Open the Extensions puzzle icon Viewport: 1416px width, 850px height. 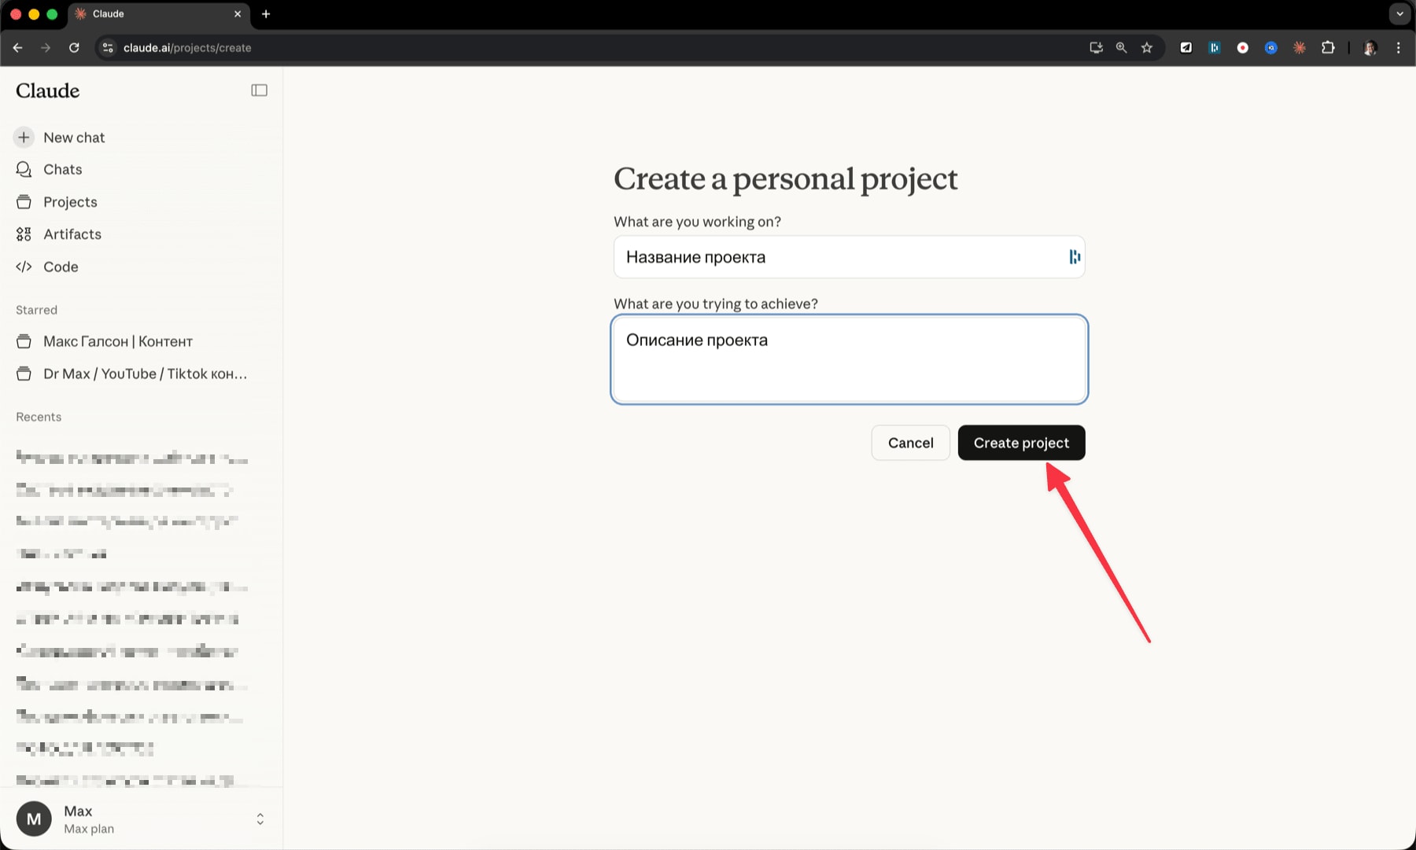1328,48
